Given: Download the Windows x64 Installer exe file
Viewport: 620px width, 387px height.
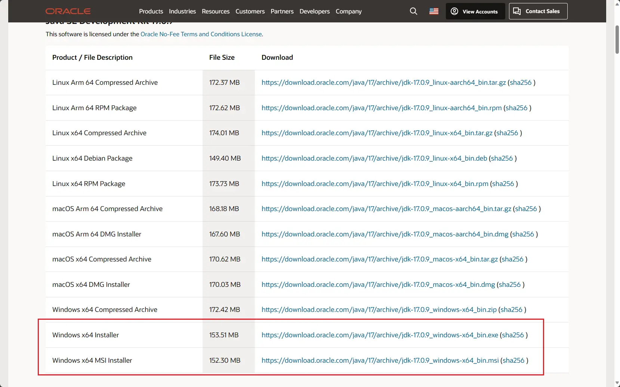Looking at the screenshot, I should (x=380, y=335).
